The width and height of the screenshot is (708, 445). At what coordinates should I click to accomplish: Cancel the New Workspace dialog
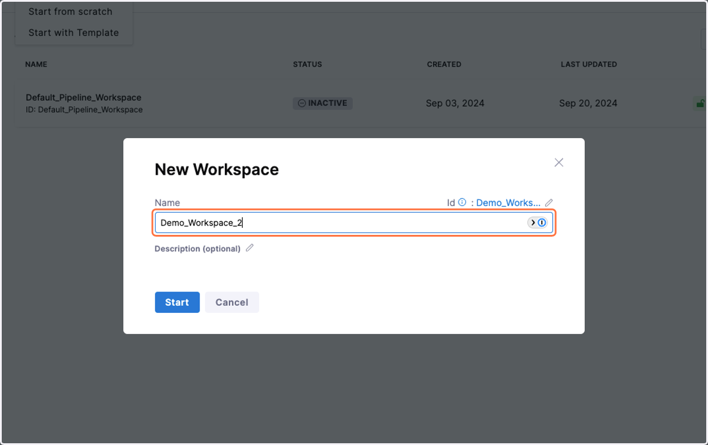(x=232, y=302)
